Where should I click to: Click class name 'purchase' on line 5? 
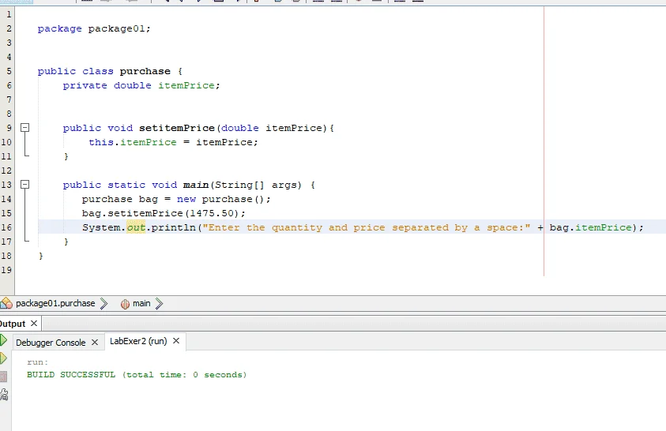(x=145, y=71)
